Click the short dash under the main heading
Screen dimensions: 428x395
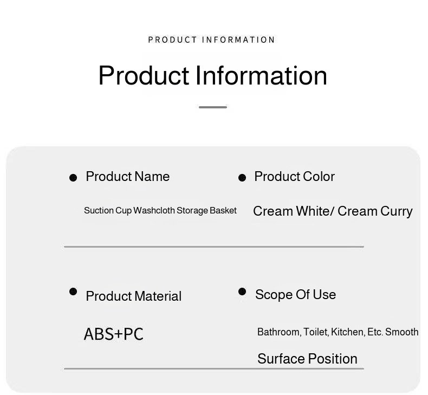212,107
